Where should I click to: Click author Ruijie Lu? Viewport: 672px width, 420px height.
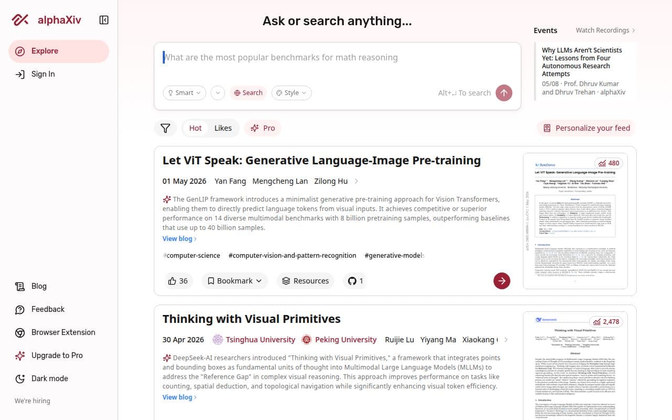click(x=400, y=340)
